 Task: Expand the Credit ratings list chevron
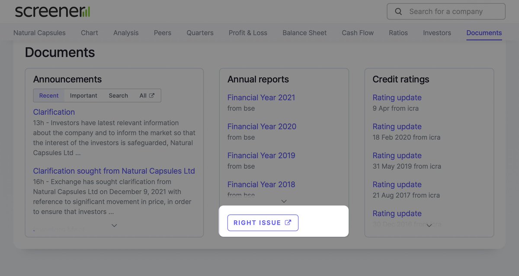click(x=429, y=225)
